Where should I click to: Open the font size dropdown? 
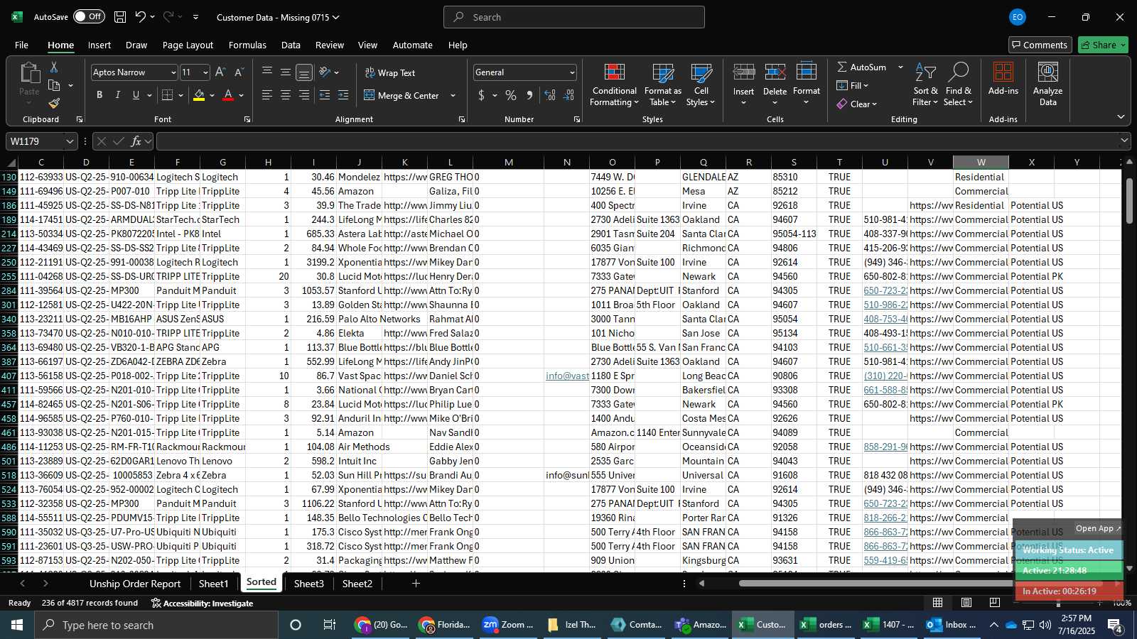pos(205,72)
